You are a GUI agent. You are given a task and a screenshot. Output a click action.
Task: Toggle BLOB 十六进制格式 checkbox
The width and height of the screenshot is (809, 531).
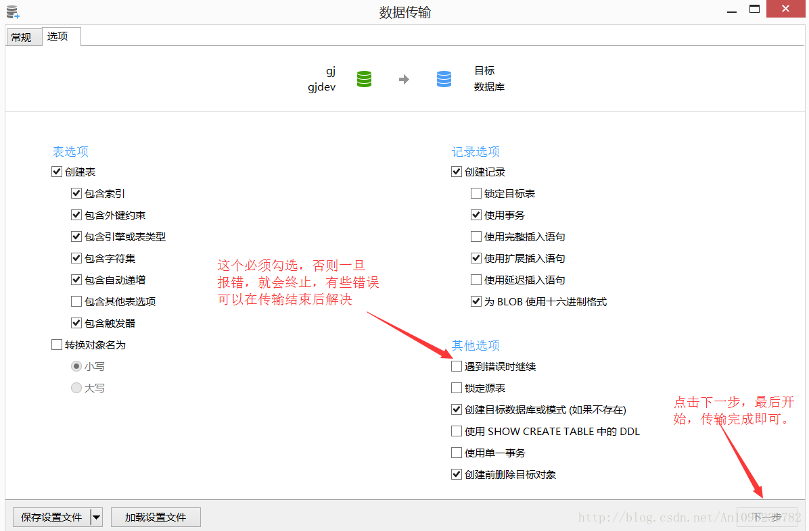point(476,301)
